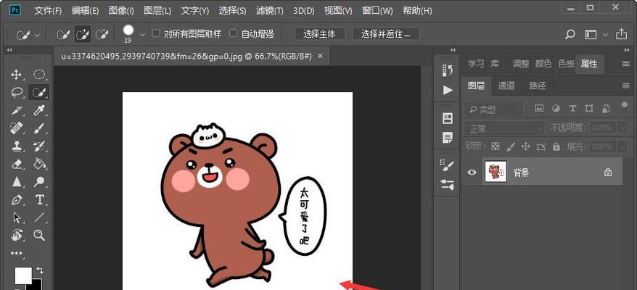Open the Properties panel group flyout menu
This screenshot has width=637, height=290.
click(625, 64)
